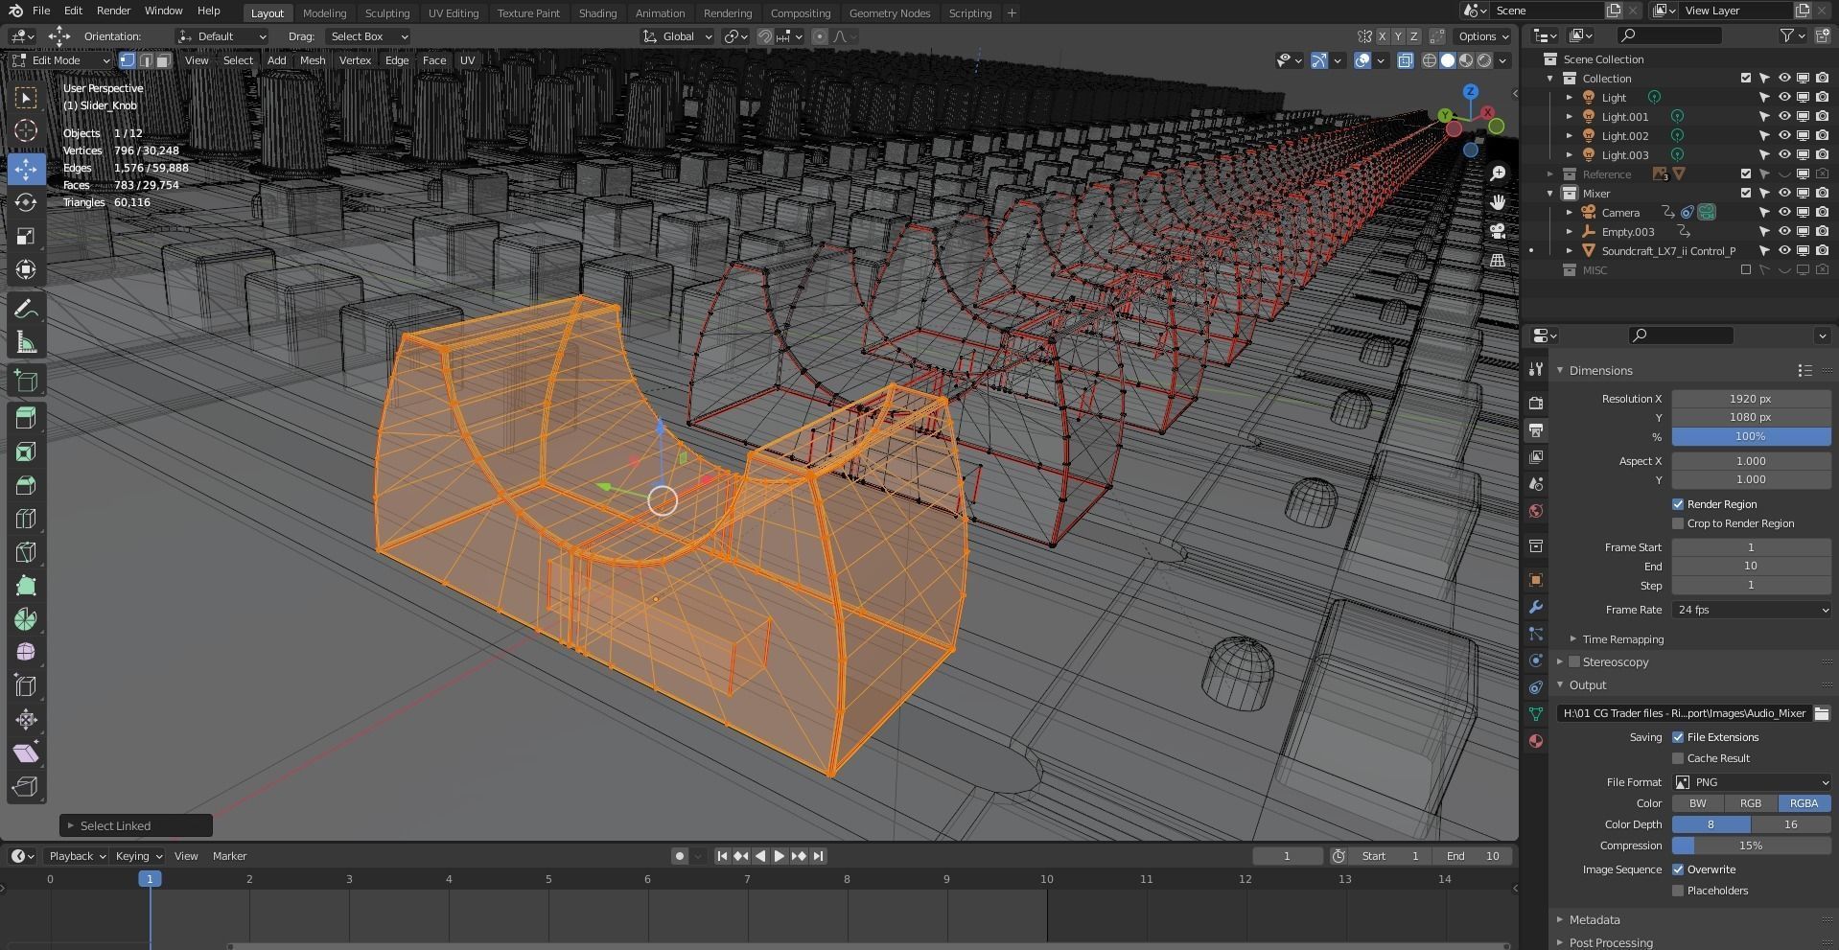The height and width of the screenshot is (950, 1839).
Task: Open the Frame Rate 24 fps dropdown
Action: (x=1752, y=610)
